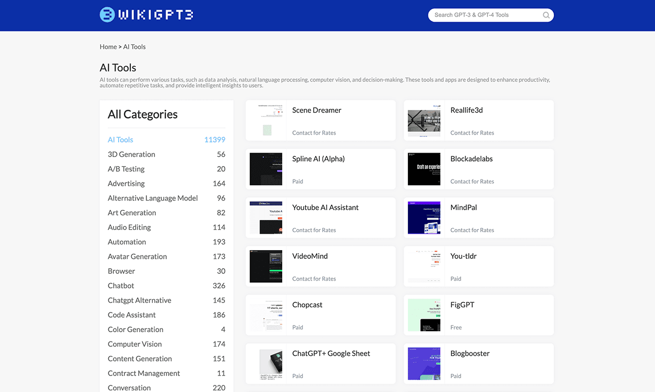Image resolution: width=655 pixels, height=392 pixels.
Task: Click the Youtube AI Assistant title
Action: (x=325, y=207)
